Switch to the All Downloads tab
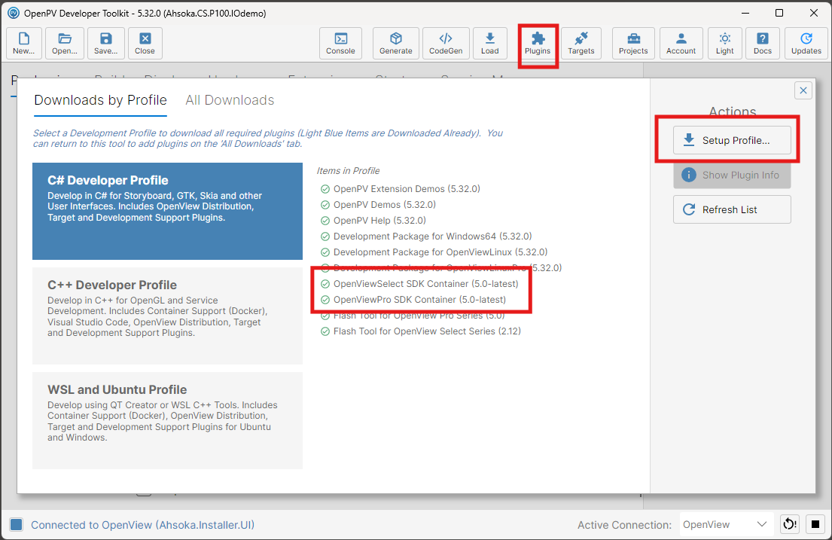The width and height of the screenshot is (832, 540). pyautogui.click(x=230, y=100)
